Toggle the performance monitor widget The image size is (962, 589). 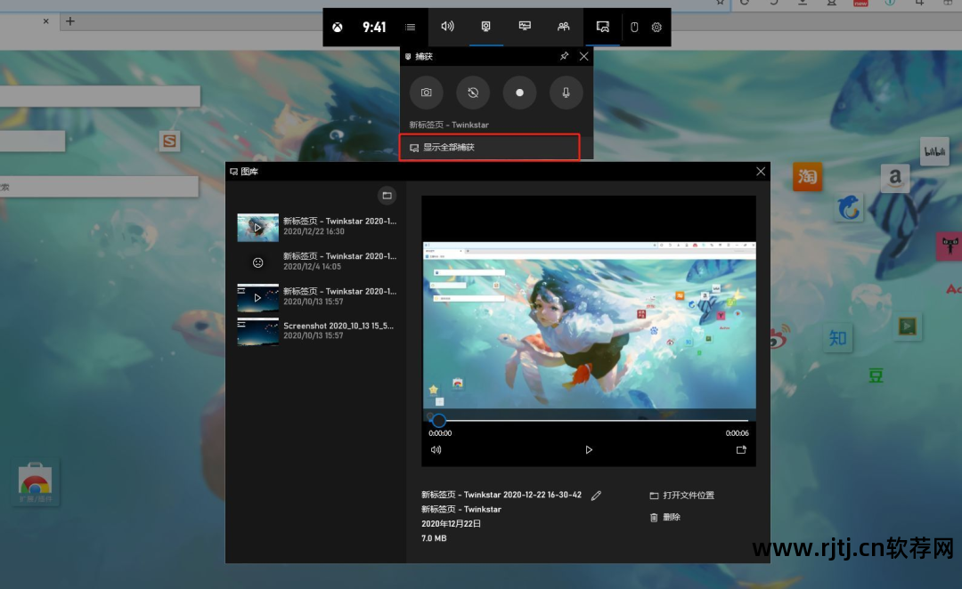point(525,27)
